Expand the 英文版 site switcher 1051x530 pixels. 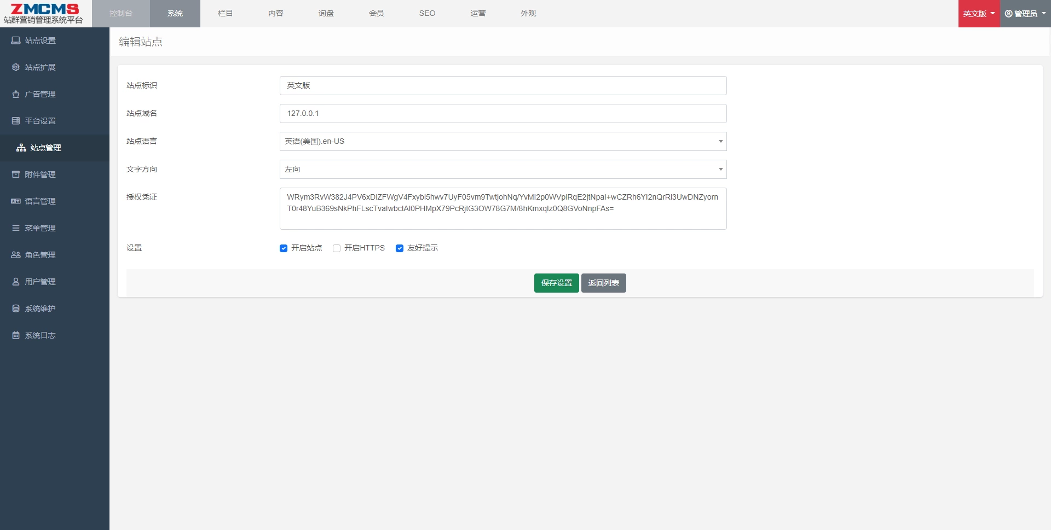click(x=979, y=14)
